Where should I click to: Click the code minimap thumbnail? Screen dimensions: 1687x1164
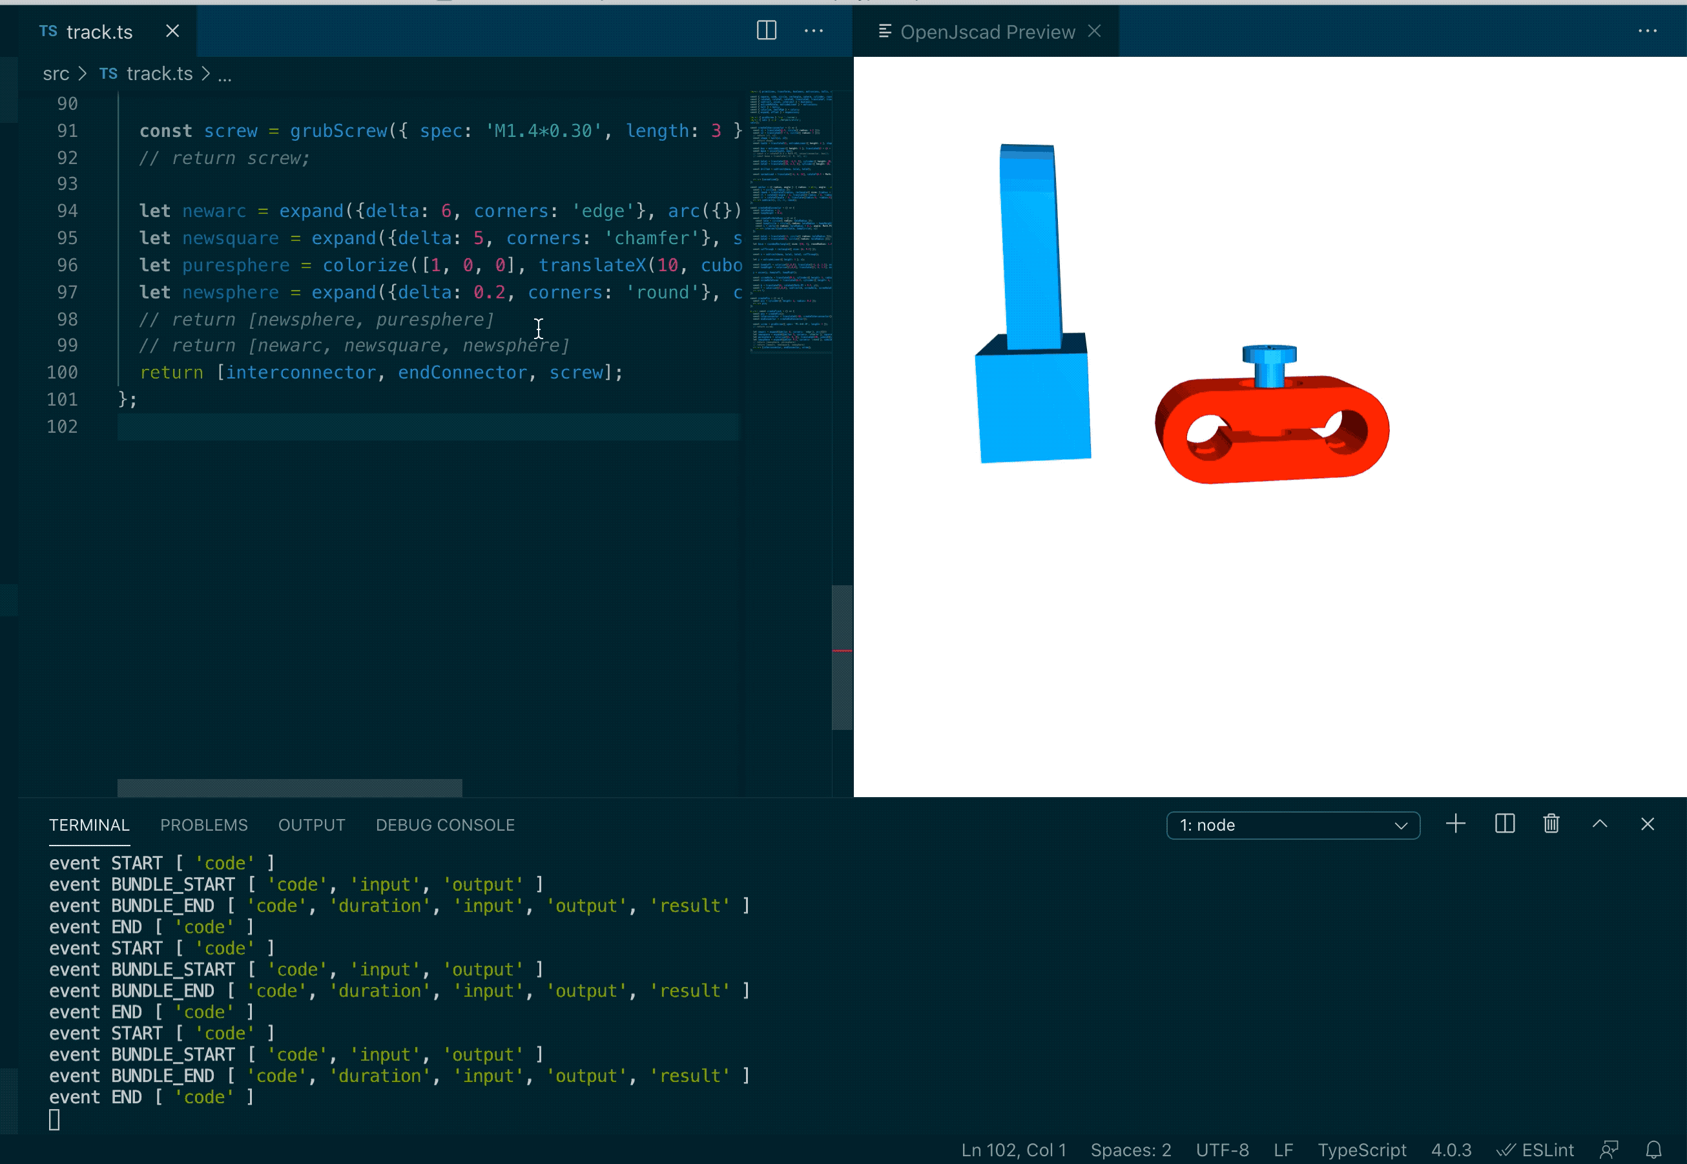pyautogui.click(x=791, y=219)
